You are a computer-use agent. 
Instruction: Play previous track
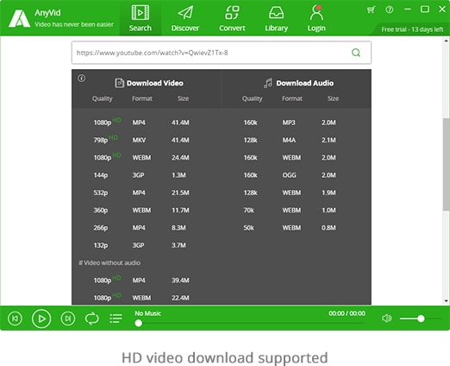[15, 319]
